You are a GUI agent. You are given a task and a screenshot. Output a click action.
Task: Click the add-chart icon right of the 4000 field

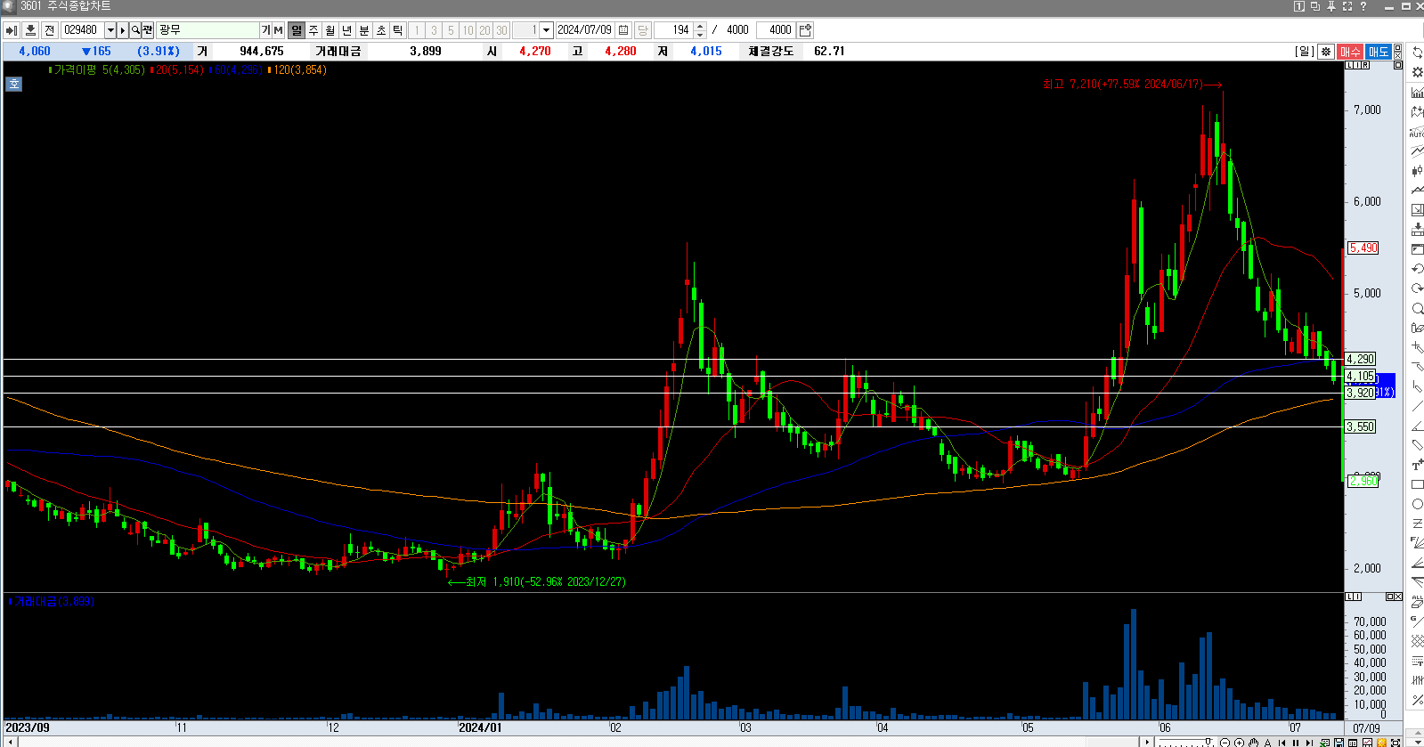(x=806, y=30)
